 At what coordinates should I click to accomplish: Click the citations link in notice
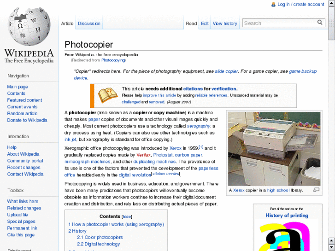coord(193,89)
